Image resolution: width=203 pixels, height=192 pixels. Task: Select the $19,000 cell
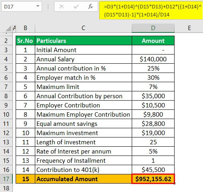(153, 133)
